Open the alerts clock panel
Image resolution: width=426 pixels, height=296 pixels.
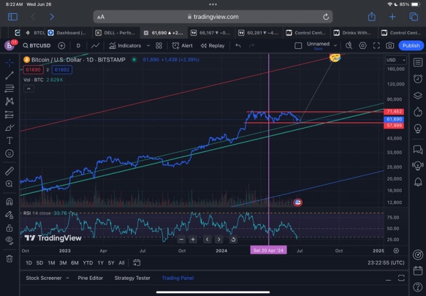pyautogui.click(x=417, y=79)
